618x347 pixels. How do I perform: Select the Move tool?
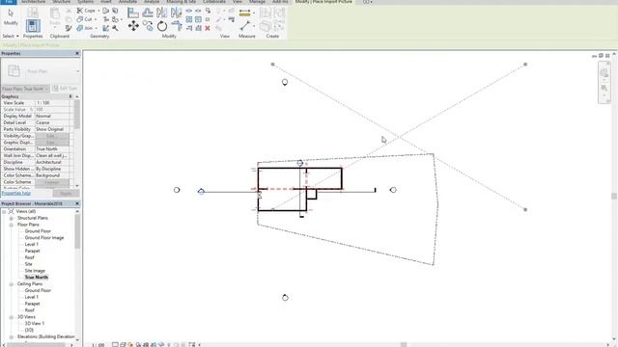point(133,26)
